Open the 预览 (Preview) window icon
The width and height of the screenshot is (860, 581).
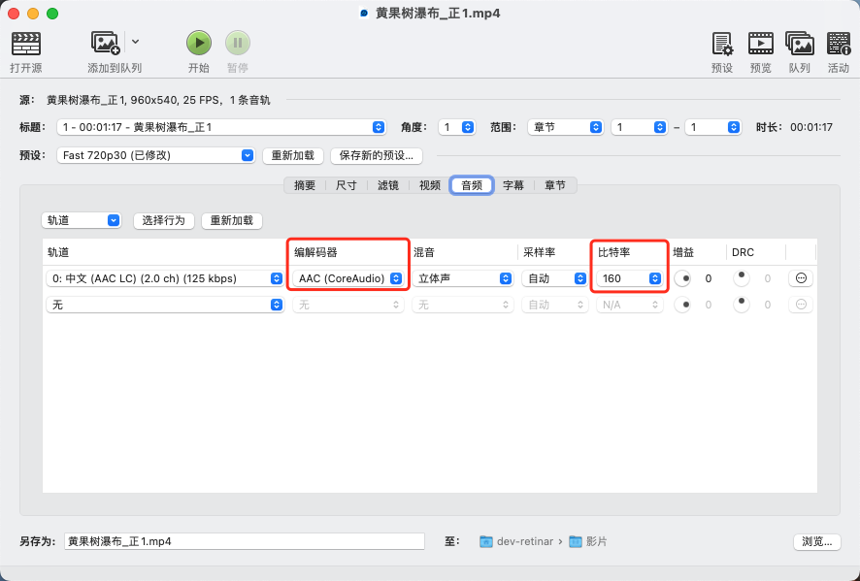760,46
